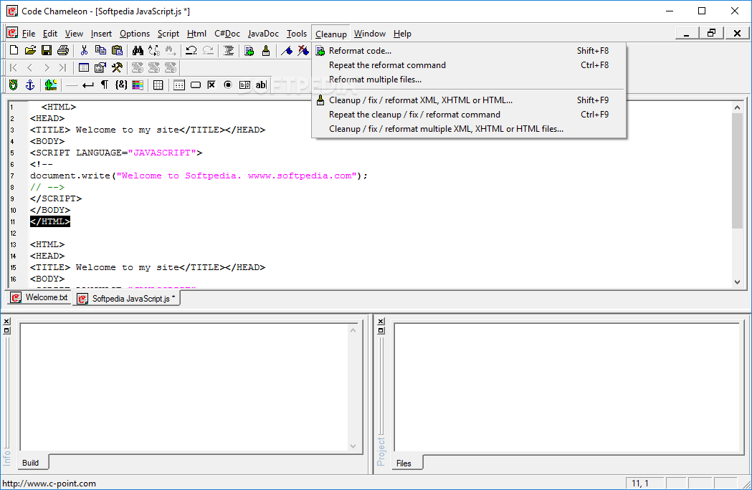
Task: Open a file with folder icon
Action: 30,50
